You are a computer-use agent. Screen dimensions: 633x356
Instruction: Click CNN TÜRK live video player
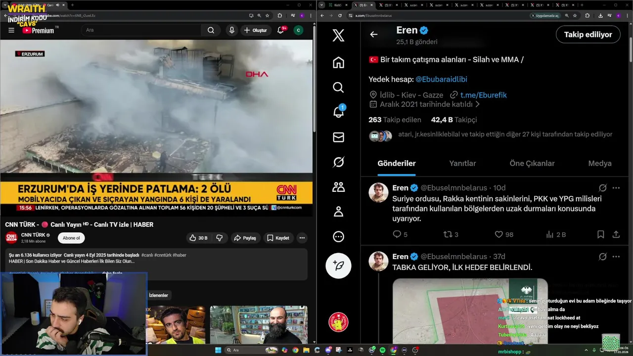pyautogui.click(x=156, y=129)
